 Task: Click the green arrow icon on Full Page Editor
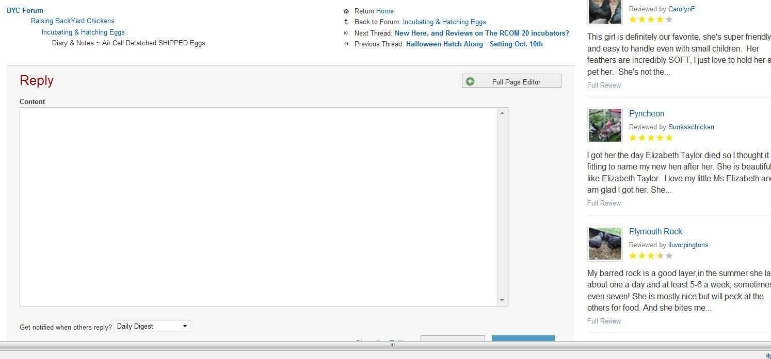[470, 81]
